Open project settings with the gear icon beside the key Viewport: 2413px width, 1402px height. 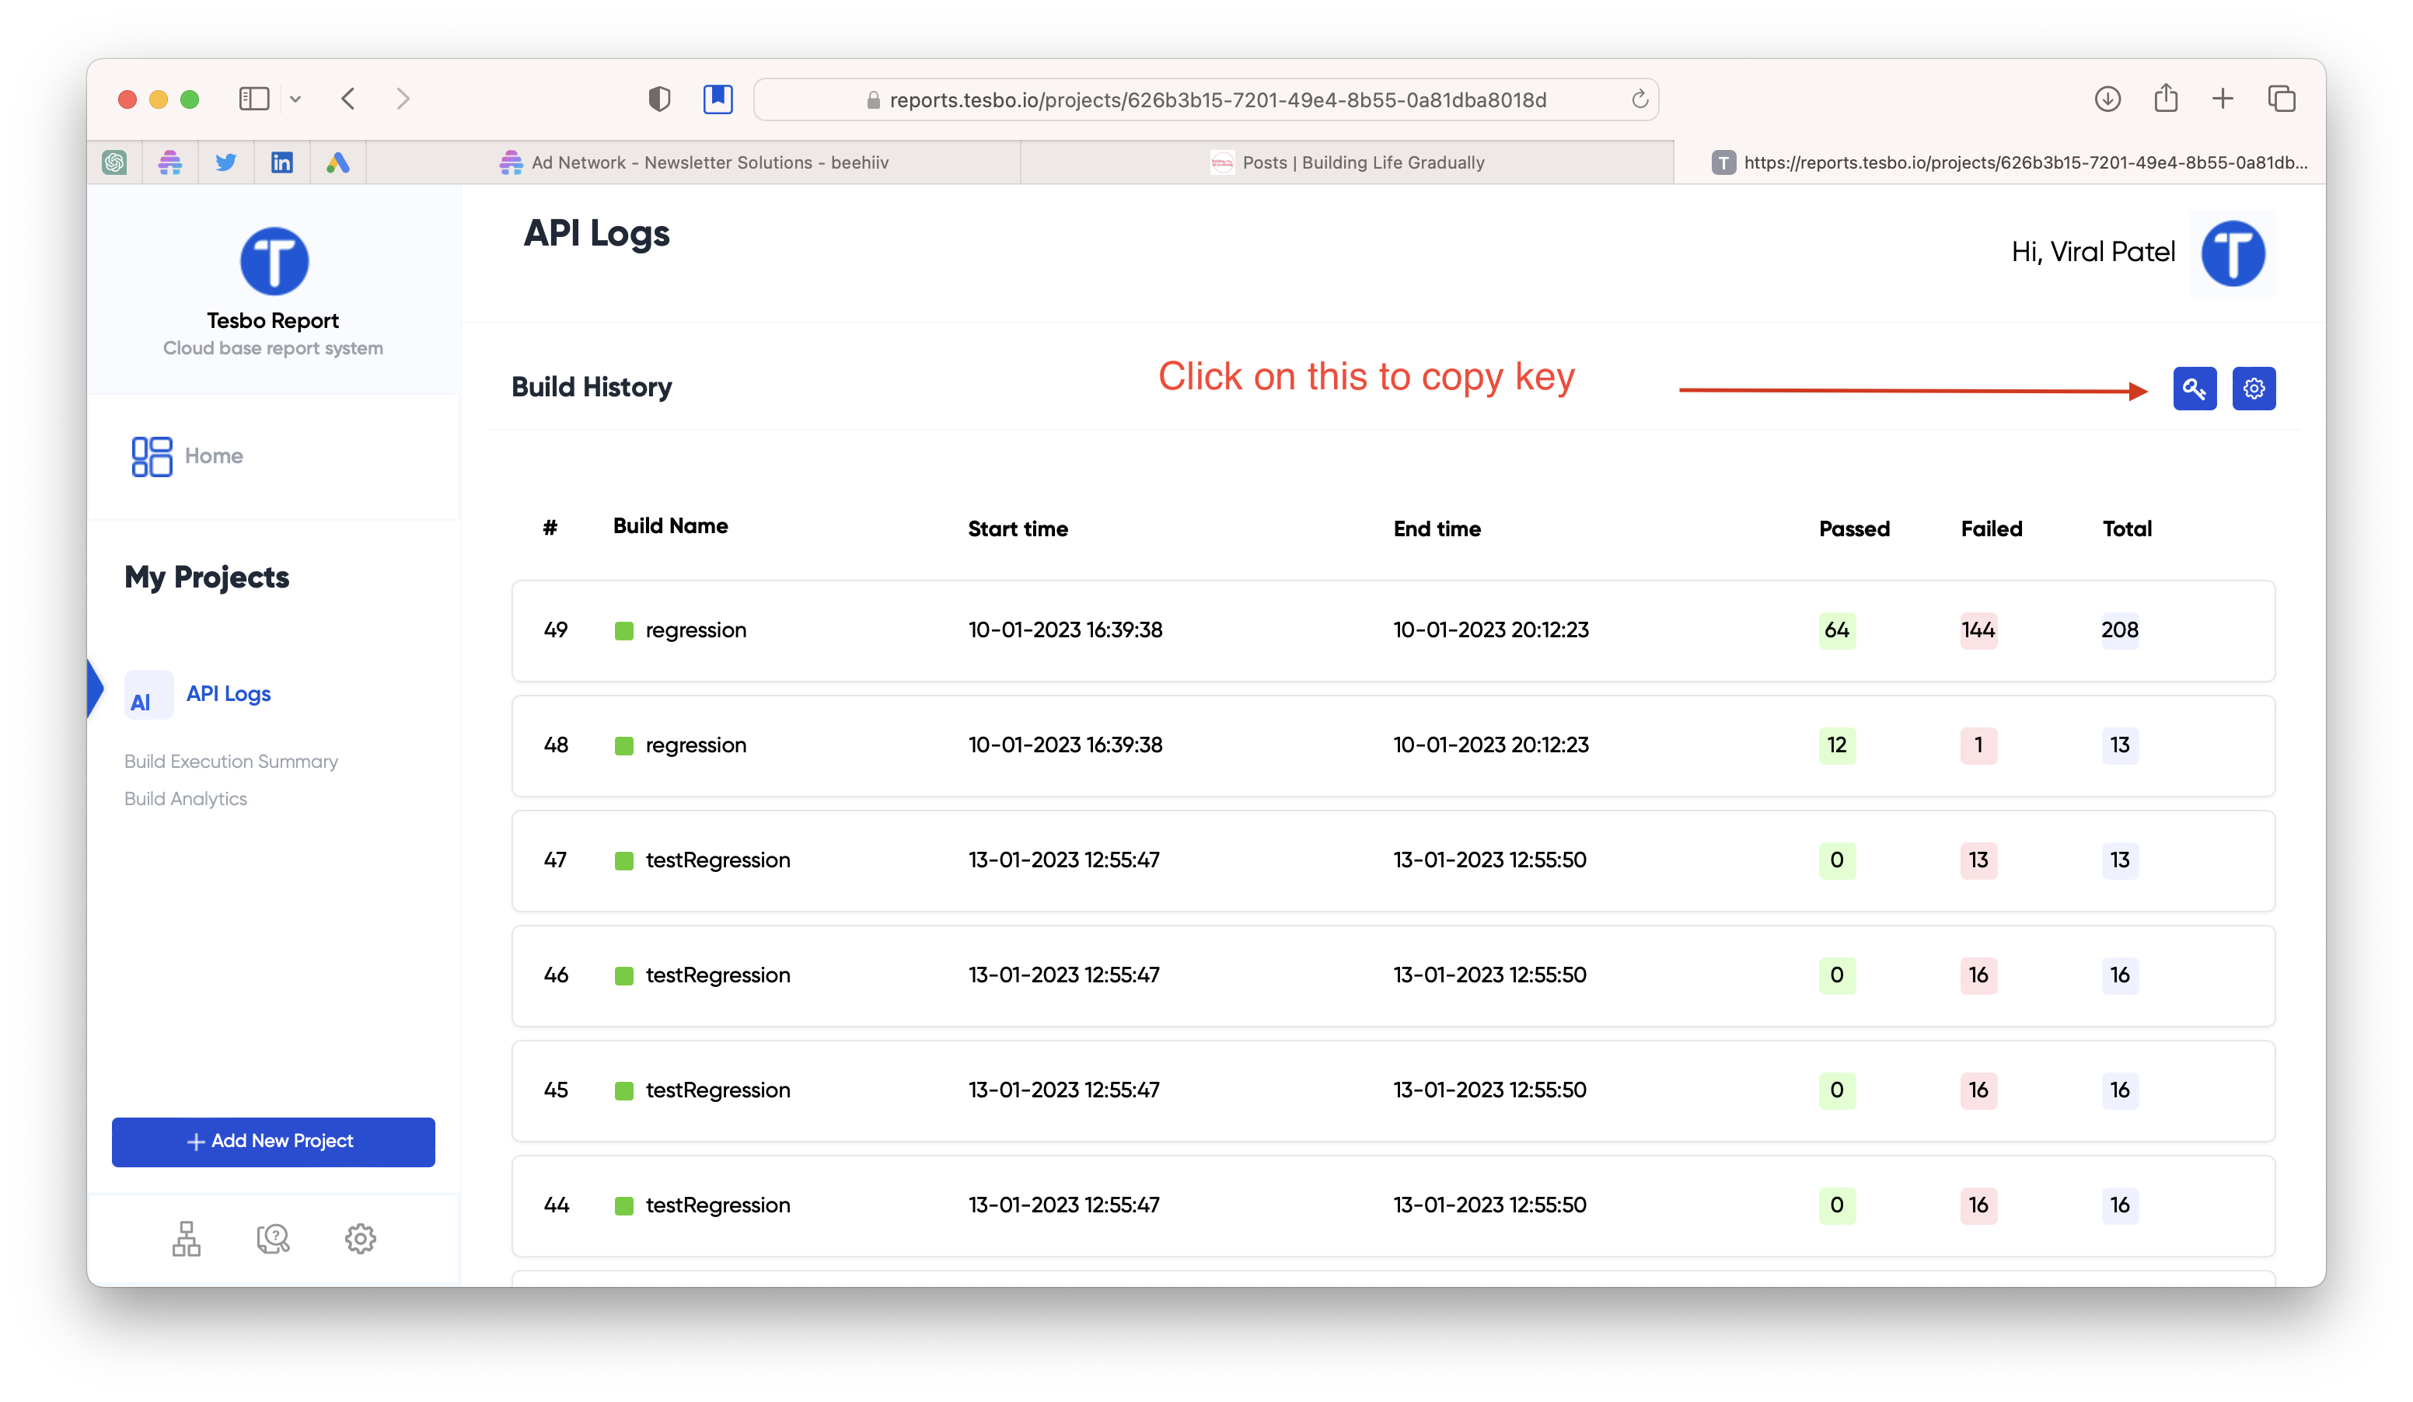(2253, 389)
